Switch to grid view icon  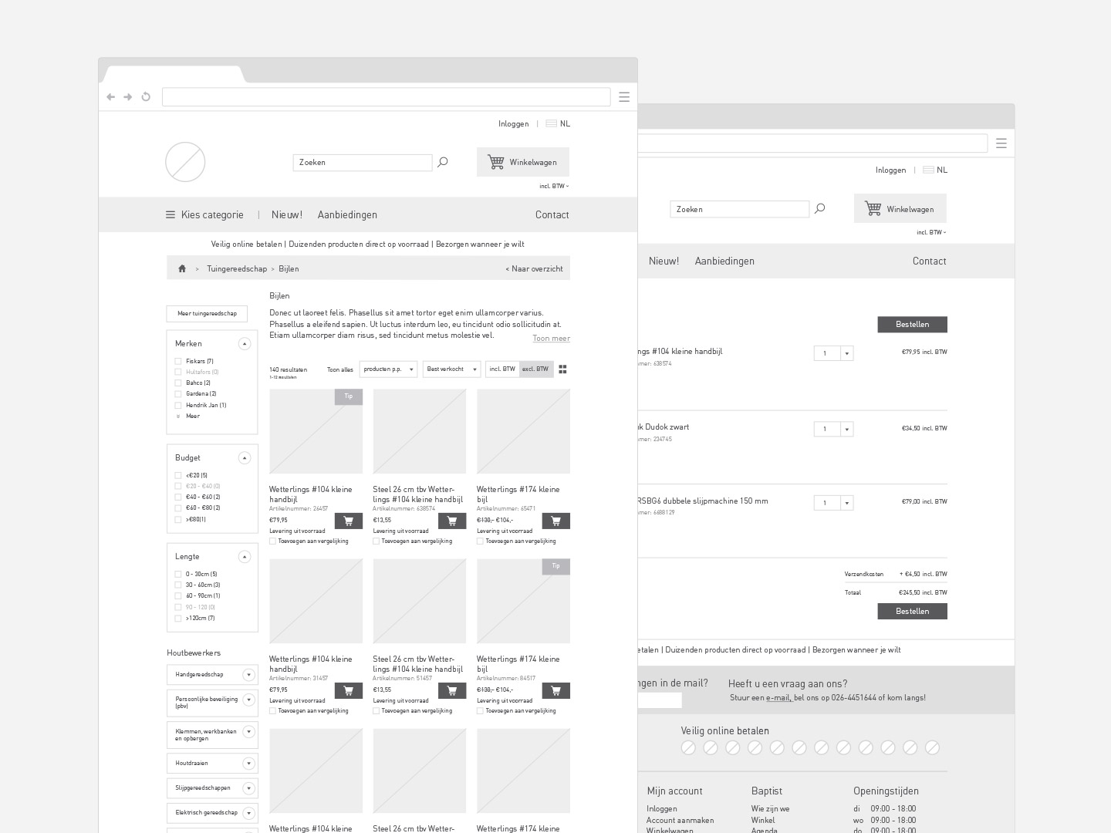tap(562, 369)
